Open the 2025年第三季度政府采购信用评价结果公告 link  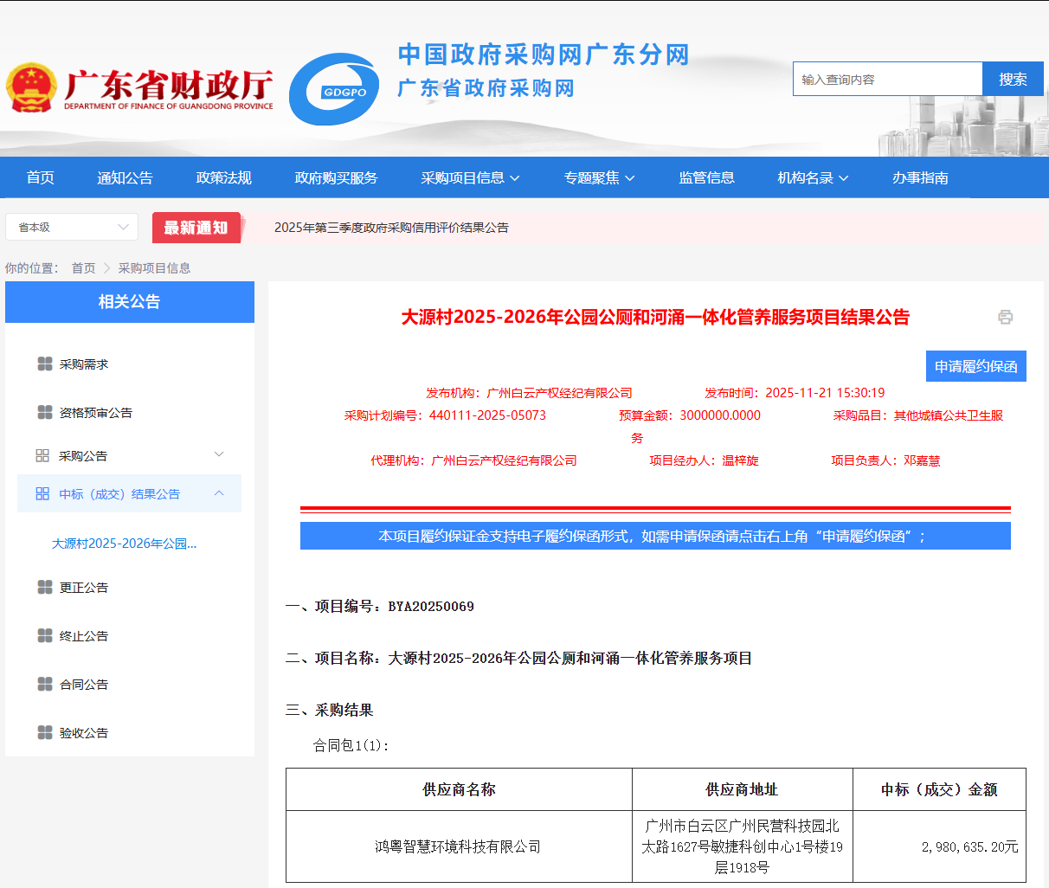[391, 228]
